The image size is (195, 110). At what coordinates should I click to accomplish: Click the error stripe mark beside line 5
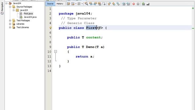[x=193, y=28]
